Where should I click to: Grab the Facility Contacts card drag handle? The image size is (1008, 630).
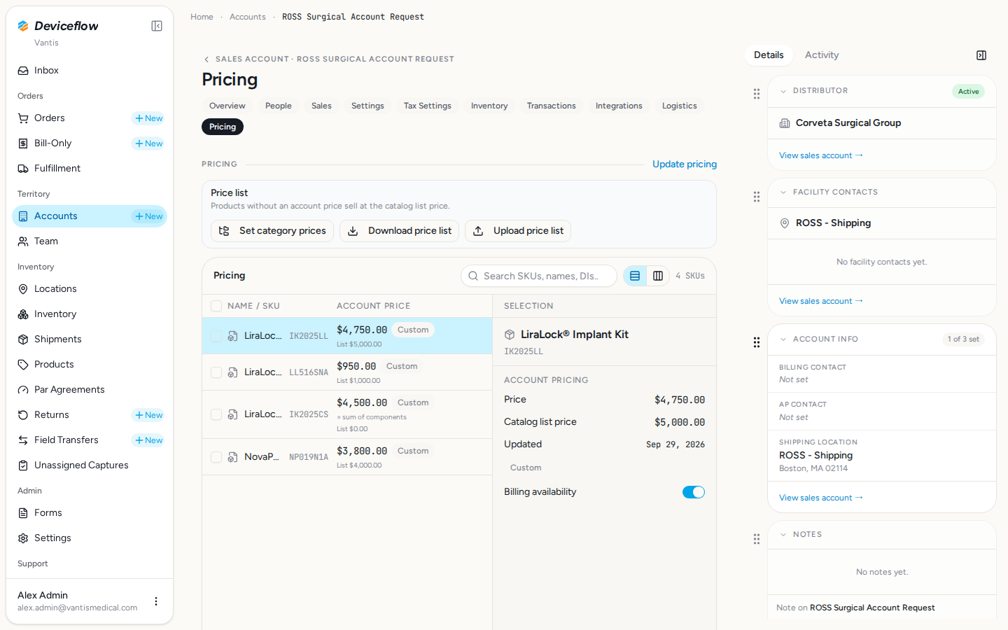point(757,197)
